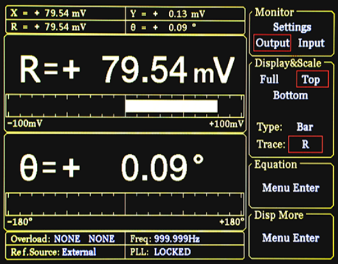The width and height of the screenshot is (338, 264).
Task: Select the Output monitor option
Action: click(x=273, y=43)
